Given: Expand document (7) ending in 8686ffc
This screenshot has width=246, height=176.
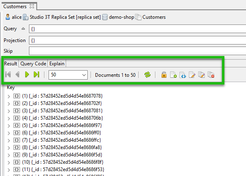Looking at the screenshot, I should (9, 140).
